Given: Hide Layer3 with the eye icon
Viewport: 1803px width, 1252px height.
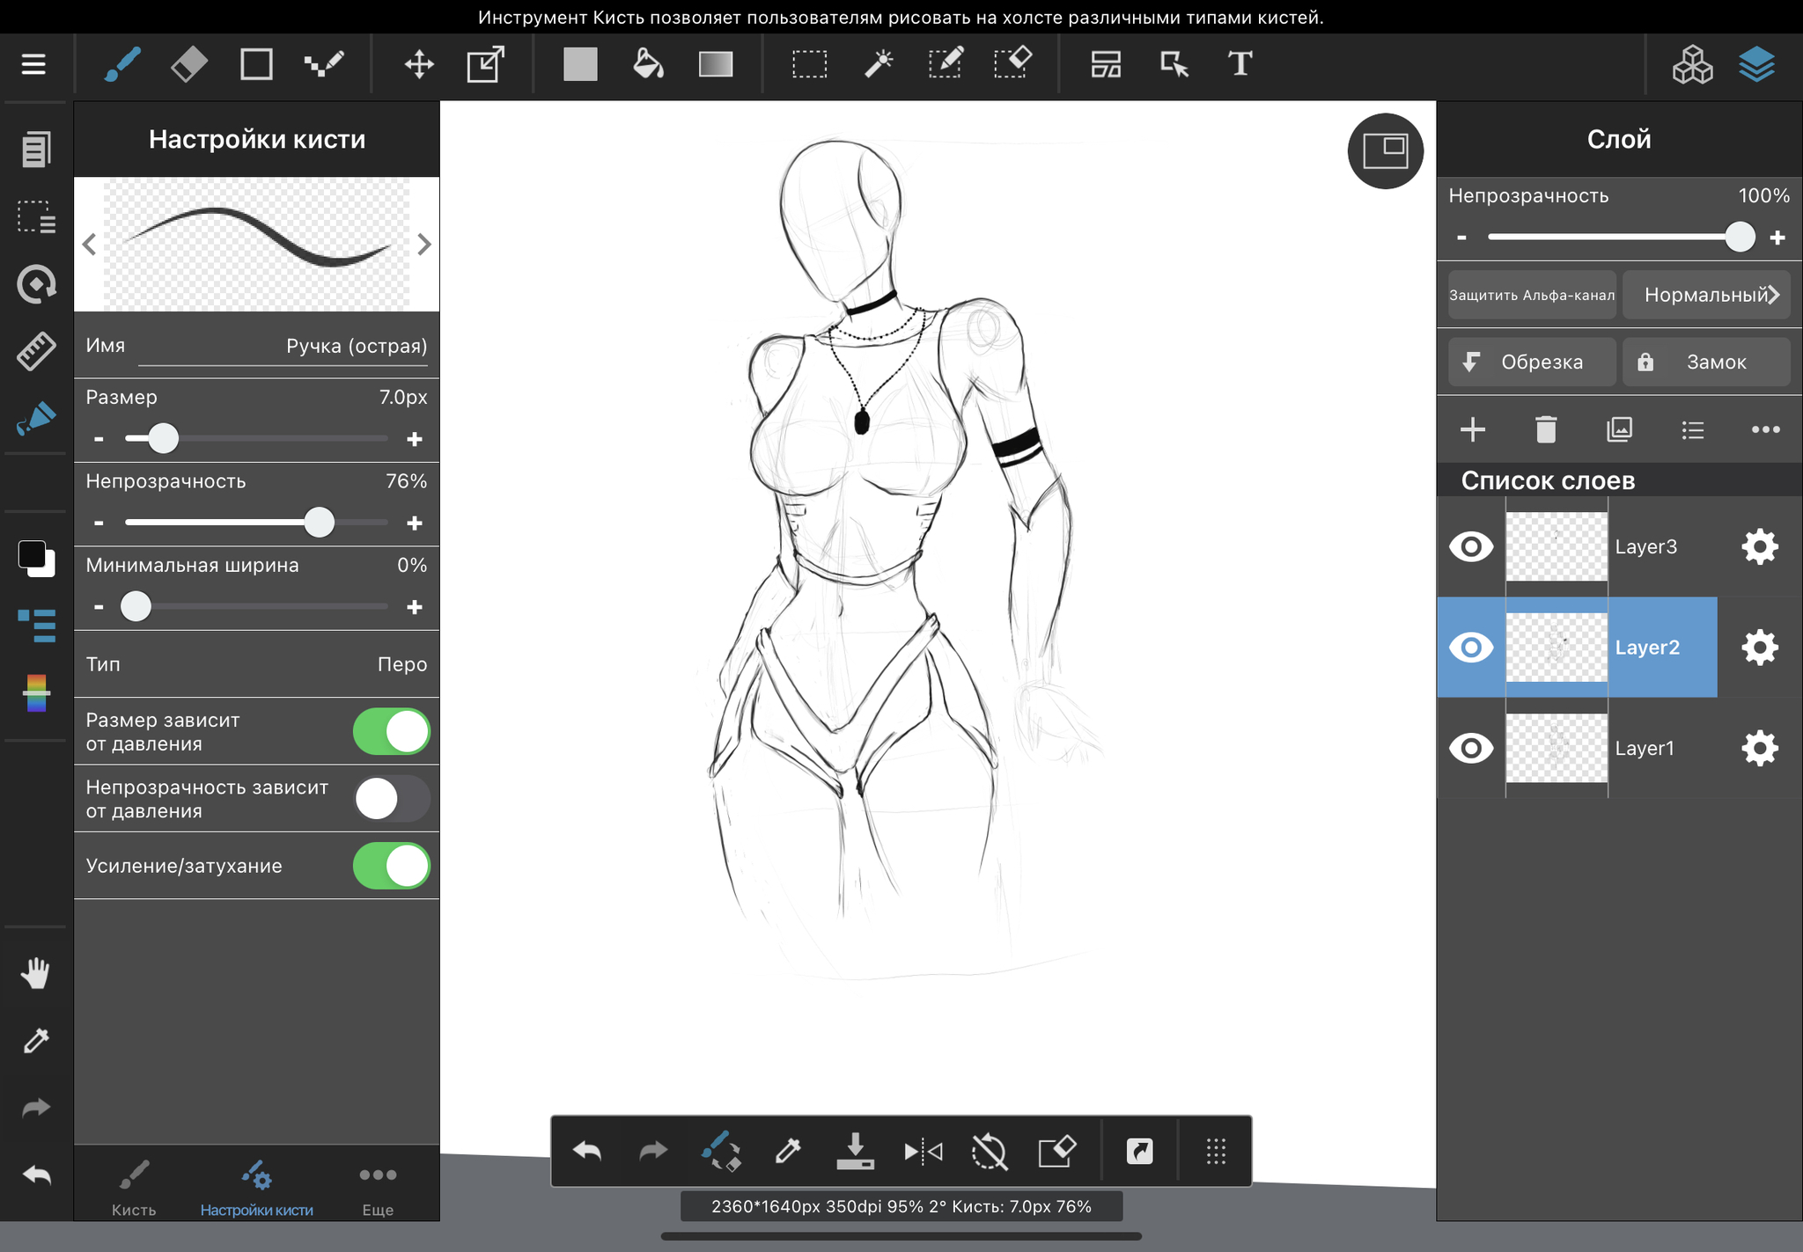Looking at the screenshot, I should click(1471, 546).
